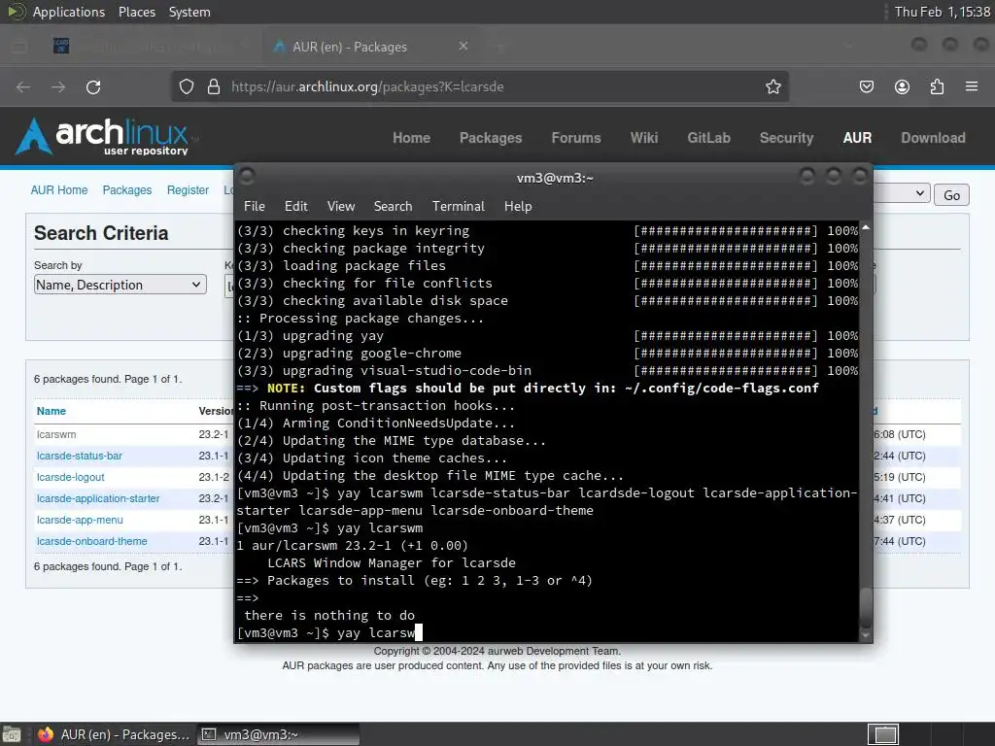Viewport: 995px width, 746px height.
Task: Show site shield tracking protection info
Action: (186, 86)
